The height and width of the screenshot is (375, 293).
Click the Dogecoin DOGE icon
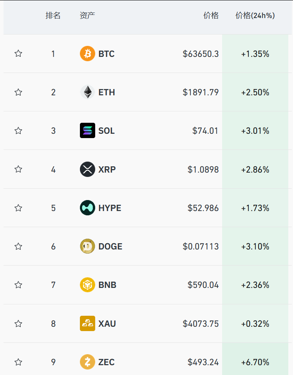[x=87, y=246]
